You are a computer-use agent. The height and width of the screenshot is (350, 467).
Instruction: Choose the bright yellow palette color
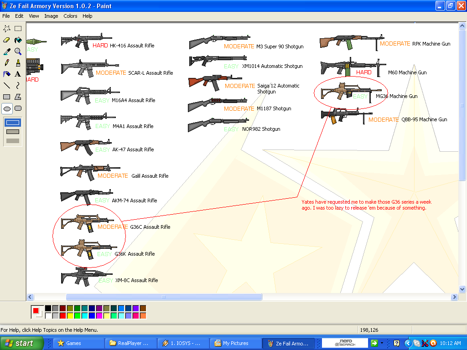click(70, 316)
